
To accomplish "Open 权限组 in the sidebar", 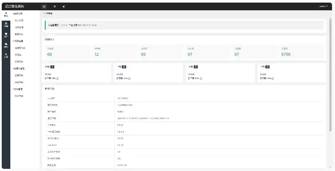I will tap(18, 55).
